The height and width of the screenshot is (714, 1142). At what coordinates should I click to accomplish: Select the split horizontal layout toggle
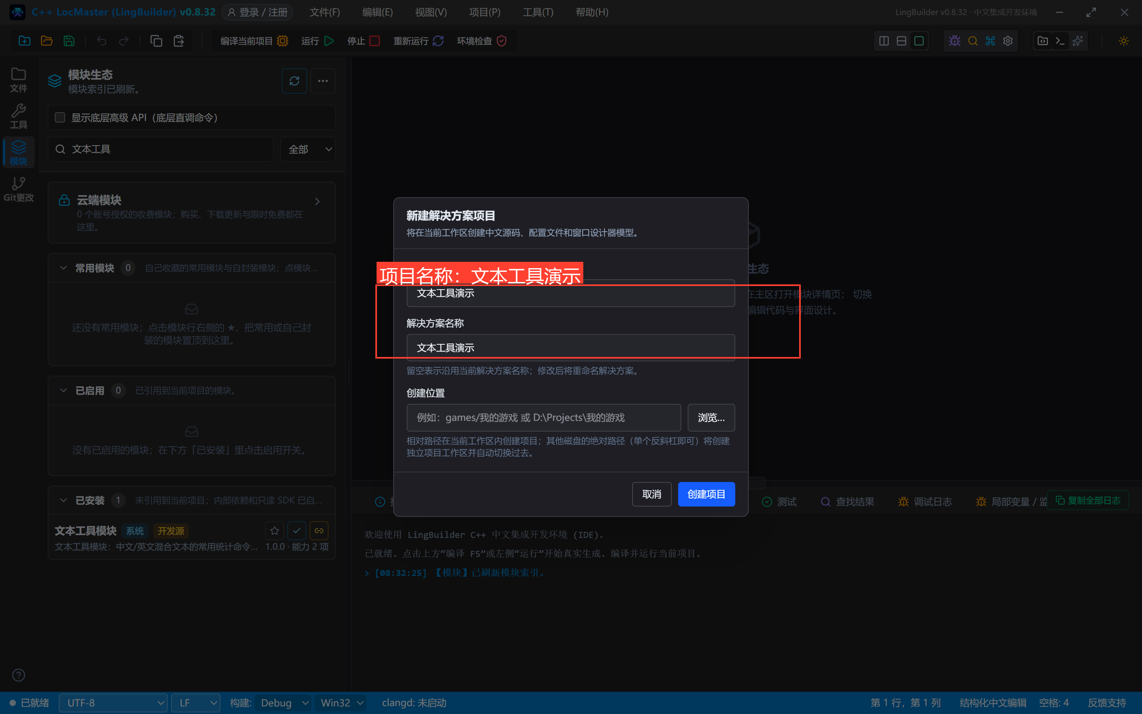point(901,41)
